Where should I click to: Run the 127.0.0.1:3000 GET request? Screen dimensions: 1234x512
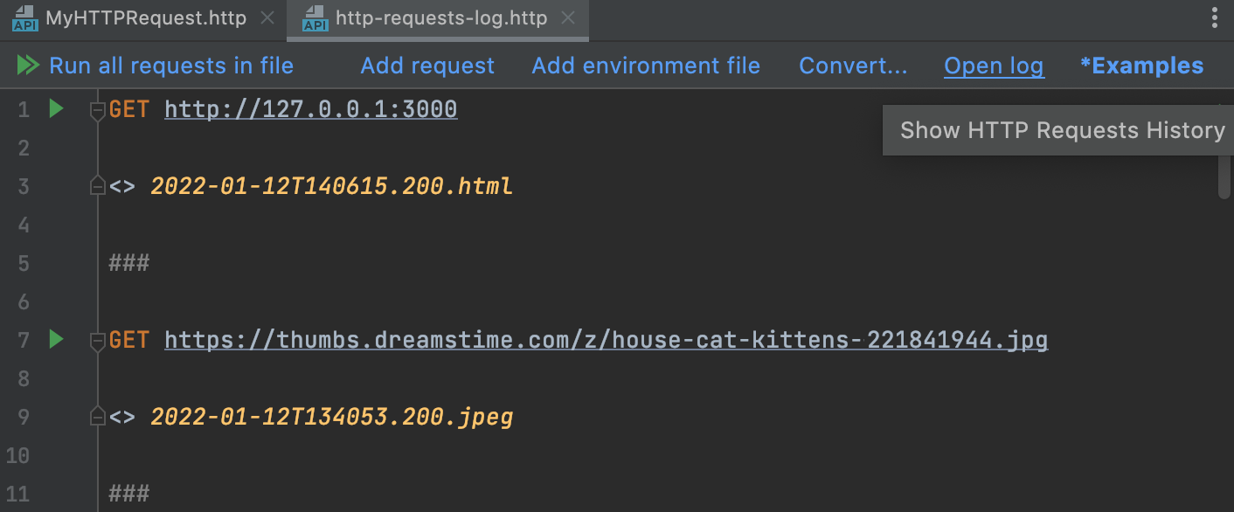[57, 109]
